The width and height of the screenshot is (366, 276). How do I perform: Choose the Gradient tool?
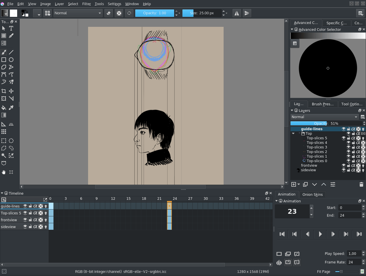click(x=4, y=115)
